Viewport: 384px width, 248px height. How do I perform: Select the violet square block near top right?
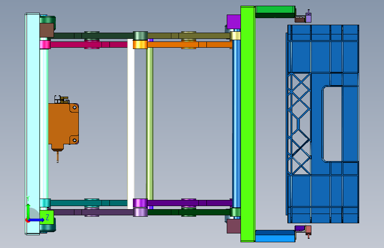click(x=233, y=22)
